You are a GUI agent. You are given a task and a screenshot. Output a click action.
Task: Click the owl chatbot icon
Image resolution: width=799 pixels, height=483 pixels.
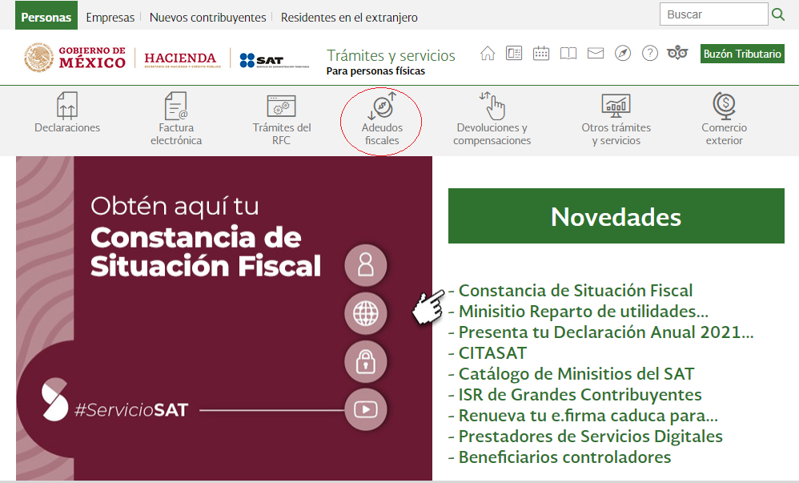[677, 53]
